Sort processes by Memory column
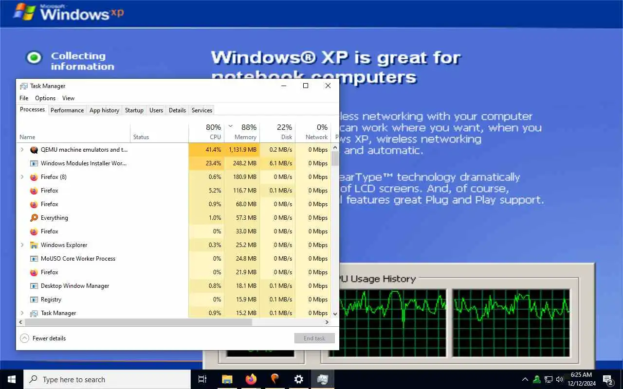Image resolution: width=623 pixels, height=389 pixels. click(x=242, y=132)
